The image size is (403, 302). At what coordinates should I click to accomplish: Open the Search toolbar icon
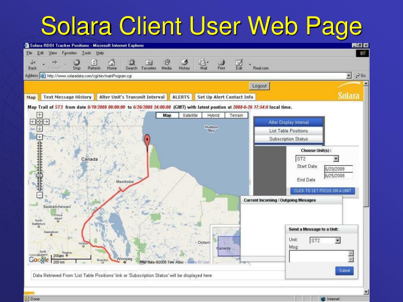131,64
